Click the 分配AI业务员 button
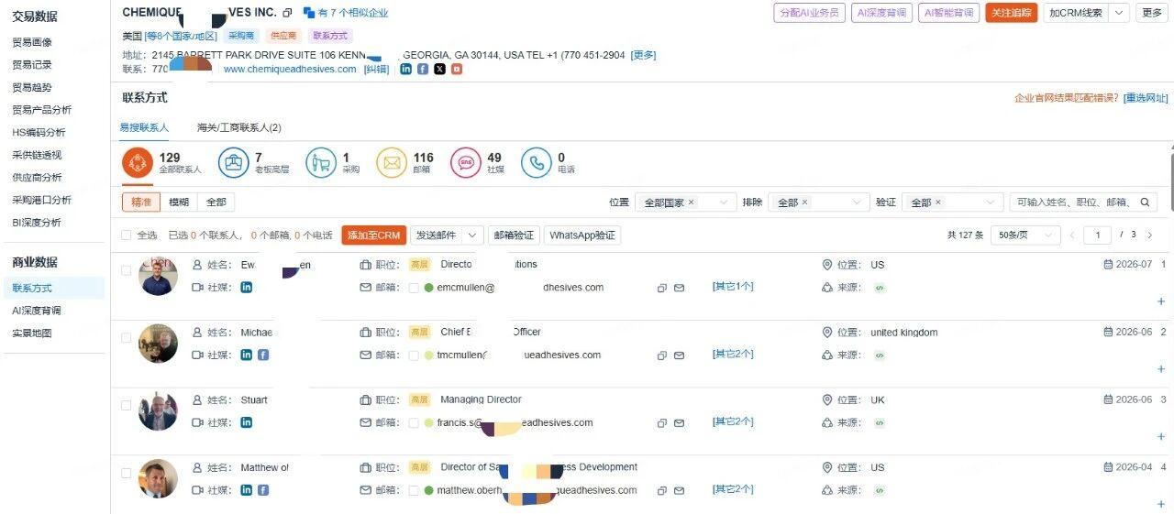 (x=809, y=13)
